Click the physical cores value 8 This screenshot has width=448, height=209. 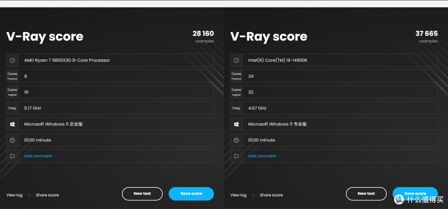coord(26,76)
